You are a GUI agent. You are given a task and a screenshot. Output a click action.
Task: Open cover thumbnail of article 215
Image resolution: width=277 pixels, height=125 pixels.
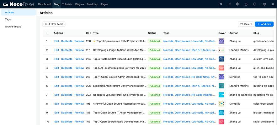(x=221, y=77)
